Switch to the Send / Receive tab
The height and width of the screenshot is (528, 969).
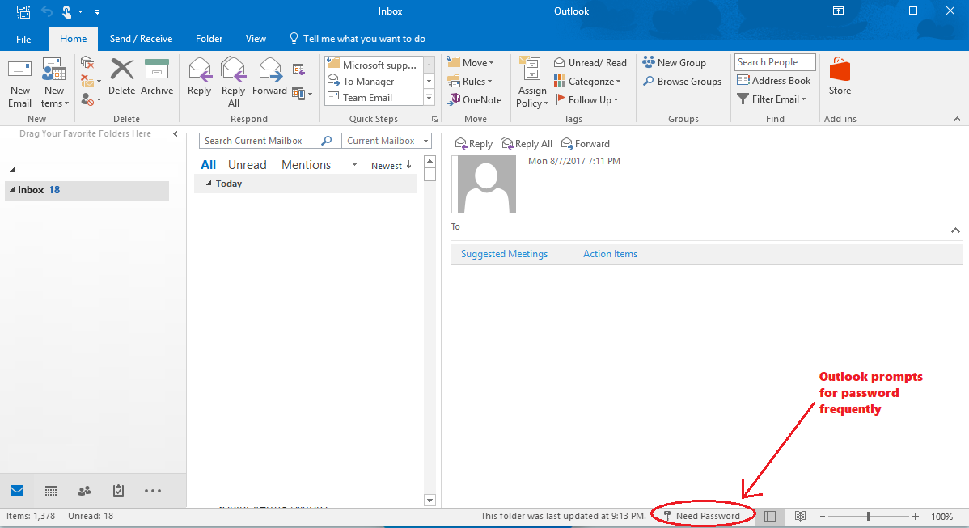click(x=141, y=38)
